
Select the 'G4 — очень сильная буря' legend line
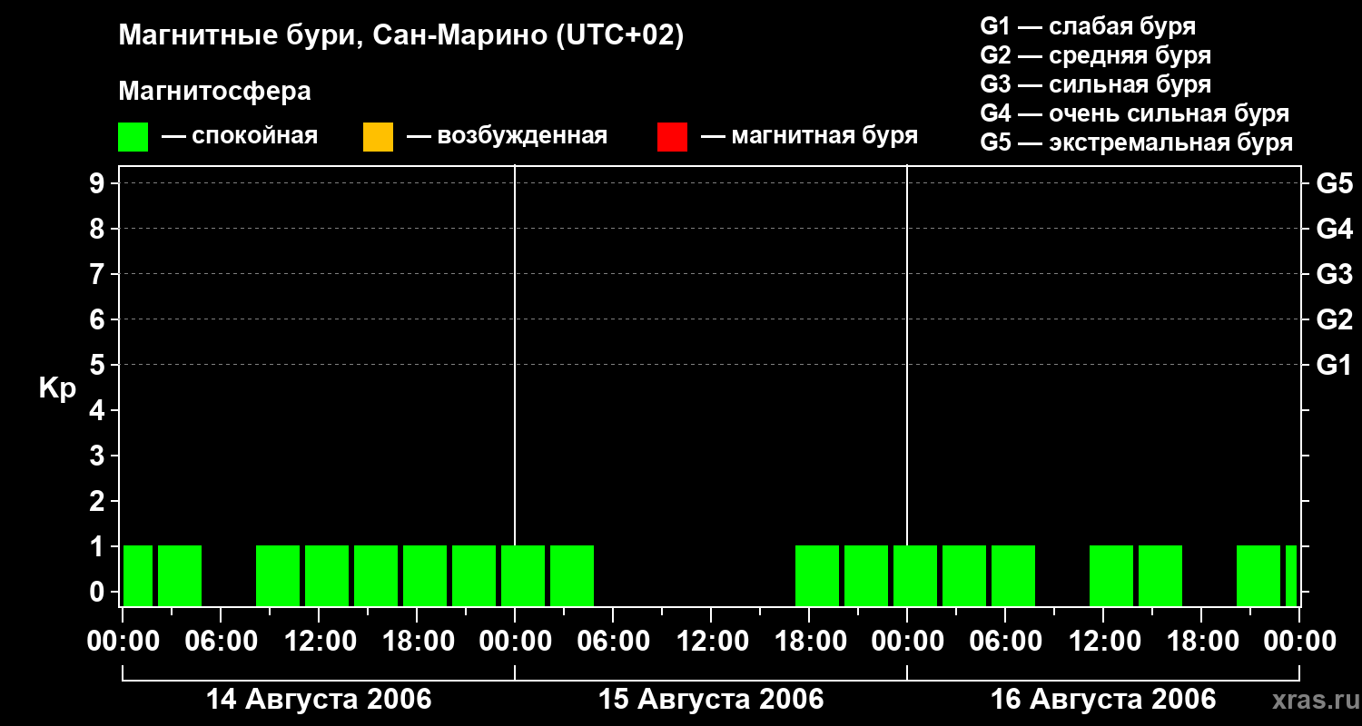[1135, 113]
